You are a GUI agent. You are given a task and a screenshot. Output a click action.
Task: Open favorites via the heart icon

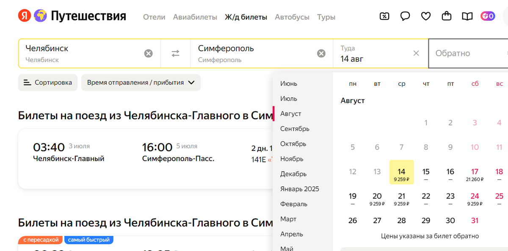(426, 16)
